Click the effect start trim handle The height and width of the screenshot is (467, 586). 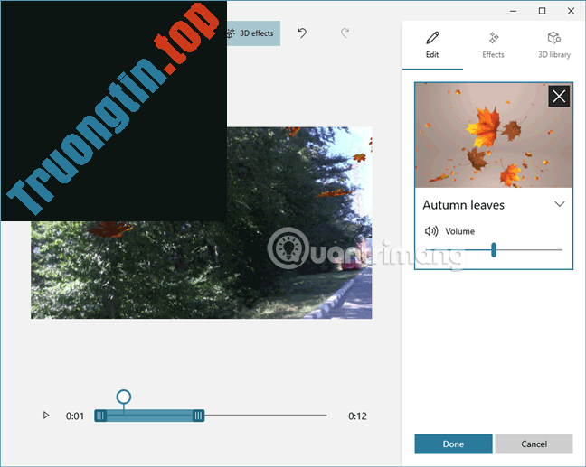coord(100,416)
